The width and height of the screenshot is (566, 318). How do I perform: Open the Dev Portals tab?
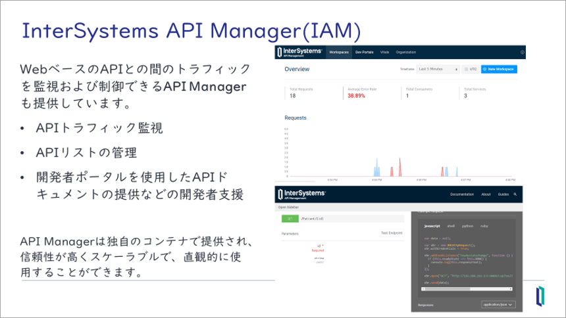click(x=364, y=52)
